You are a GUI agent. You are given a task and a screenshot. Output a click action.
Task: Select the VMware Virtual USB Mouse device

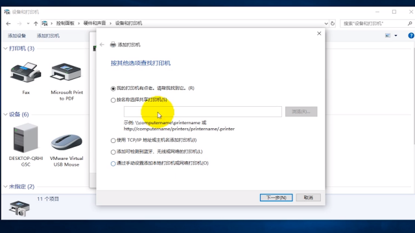point(67,142)
